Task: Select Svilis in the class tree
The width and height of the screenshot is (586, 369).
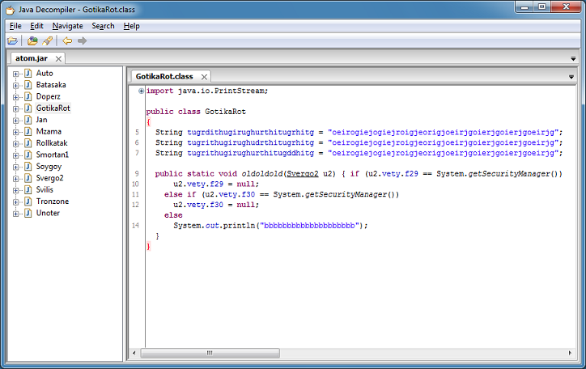Action: click(45, 189)
